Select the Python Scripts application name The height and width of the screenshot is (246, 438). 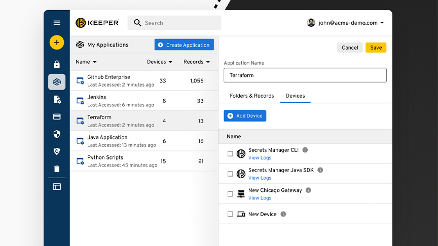pos(105,157)
